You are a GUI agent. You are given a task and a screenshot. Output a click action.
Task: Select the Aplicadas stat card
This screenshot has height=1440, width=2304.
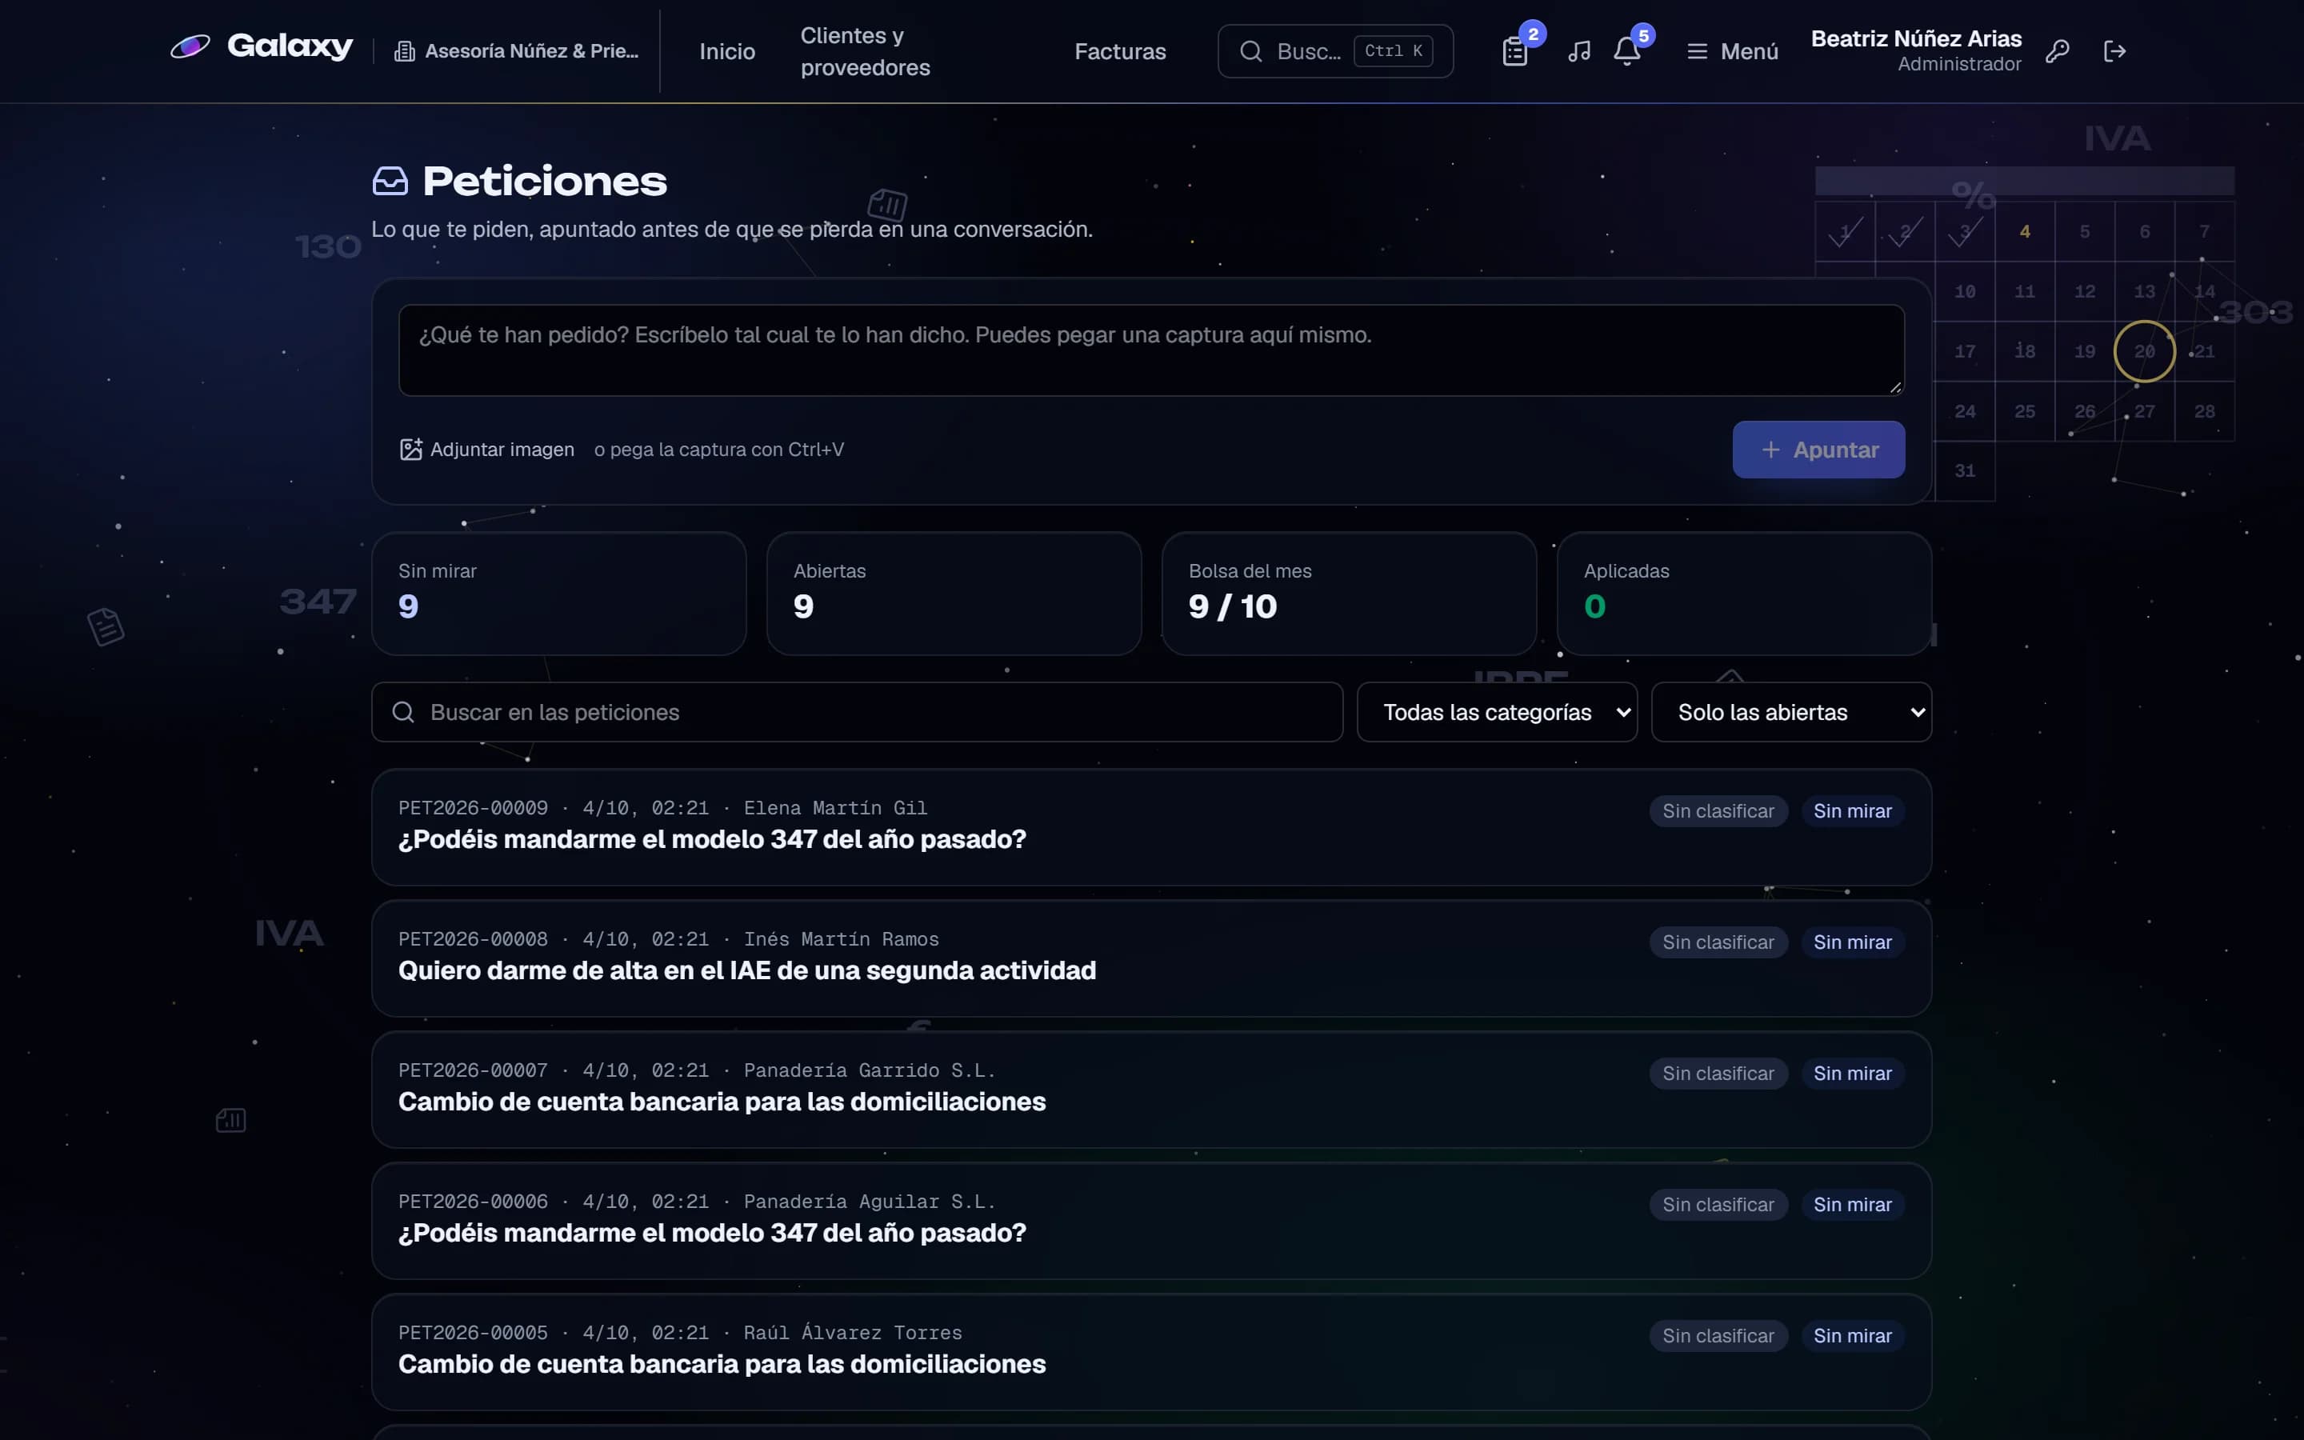[1744, 594]
